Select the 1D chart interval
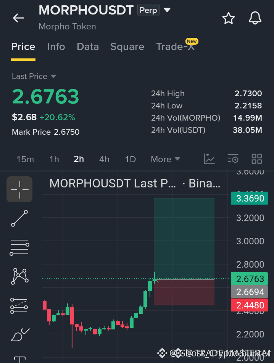This screenshot has height=363, width=274. [x=130, y=159]
